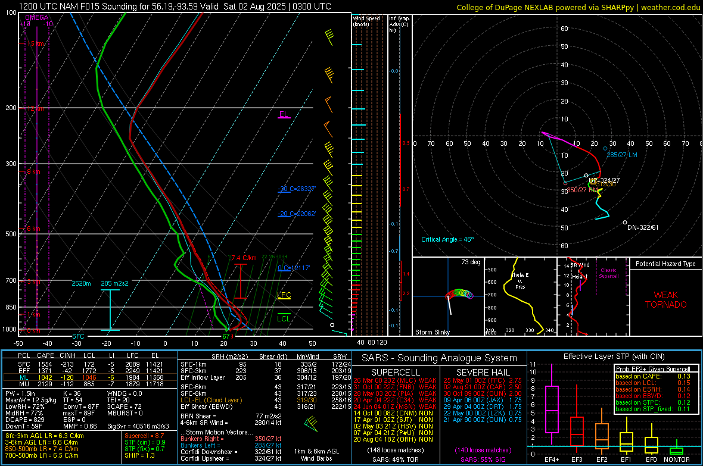
Task: Click the SigSvr = 40516 m3/s3 value
Action: click(138, 426)
